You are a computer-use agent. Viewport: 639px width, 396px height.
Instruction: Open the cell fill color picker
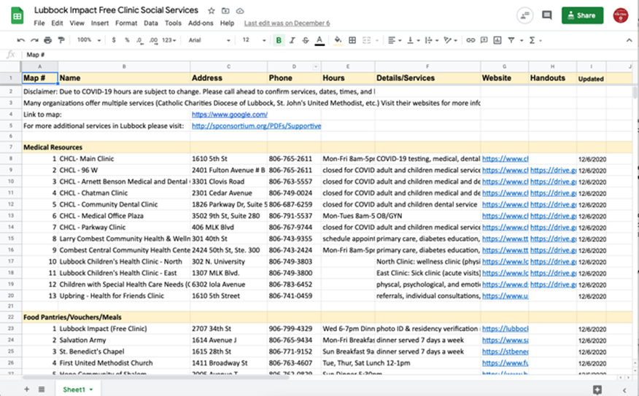pyautogui.click(x=338, y=40)
